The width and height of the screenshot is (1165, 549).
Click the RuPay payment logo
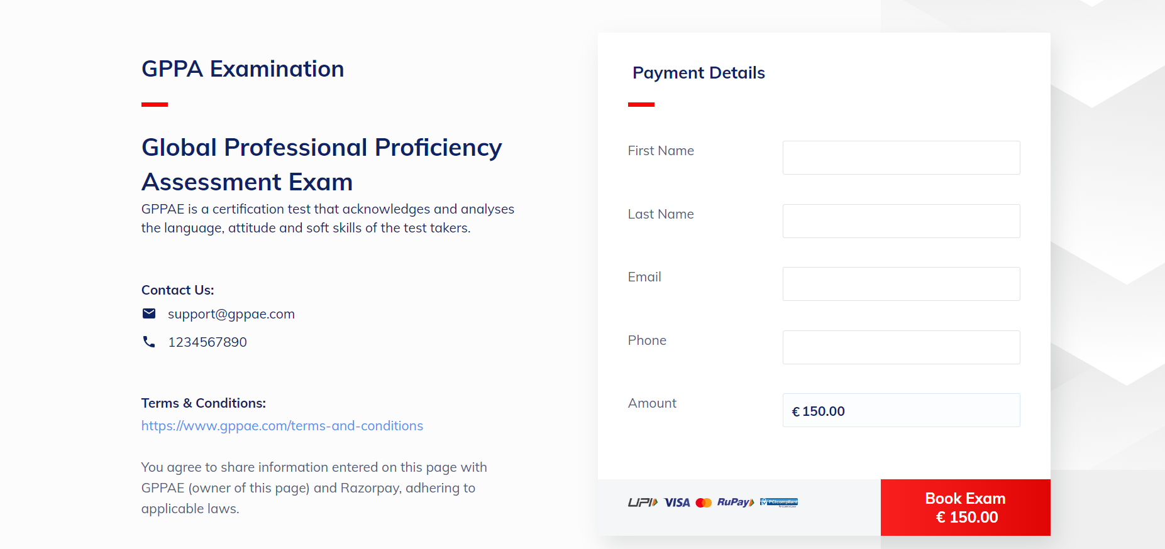point(735,502)
